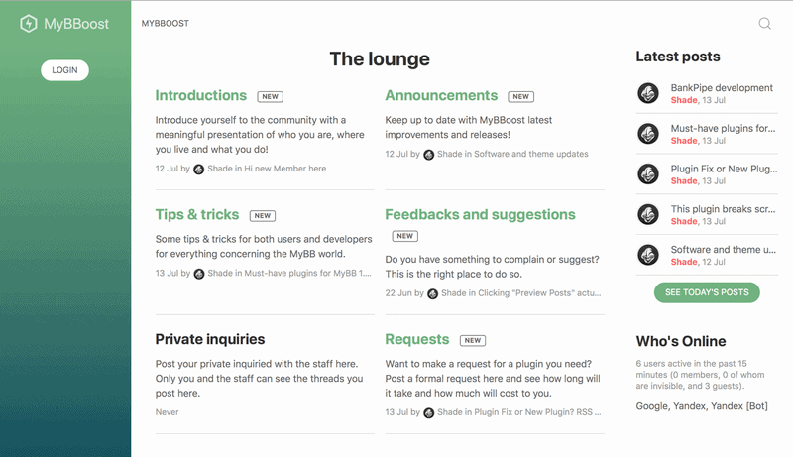Click the search magnifier icon
793x457 pixels.
click(764, 24)
